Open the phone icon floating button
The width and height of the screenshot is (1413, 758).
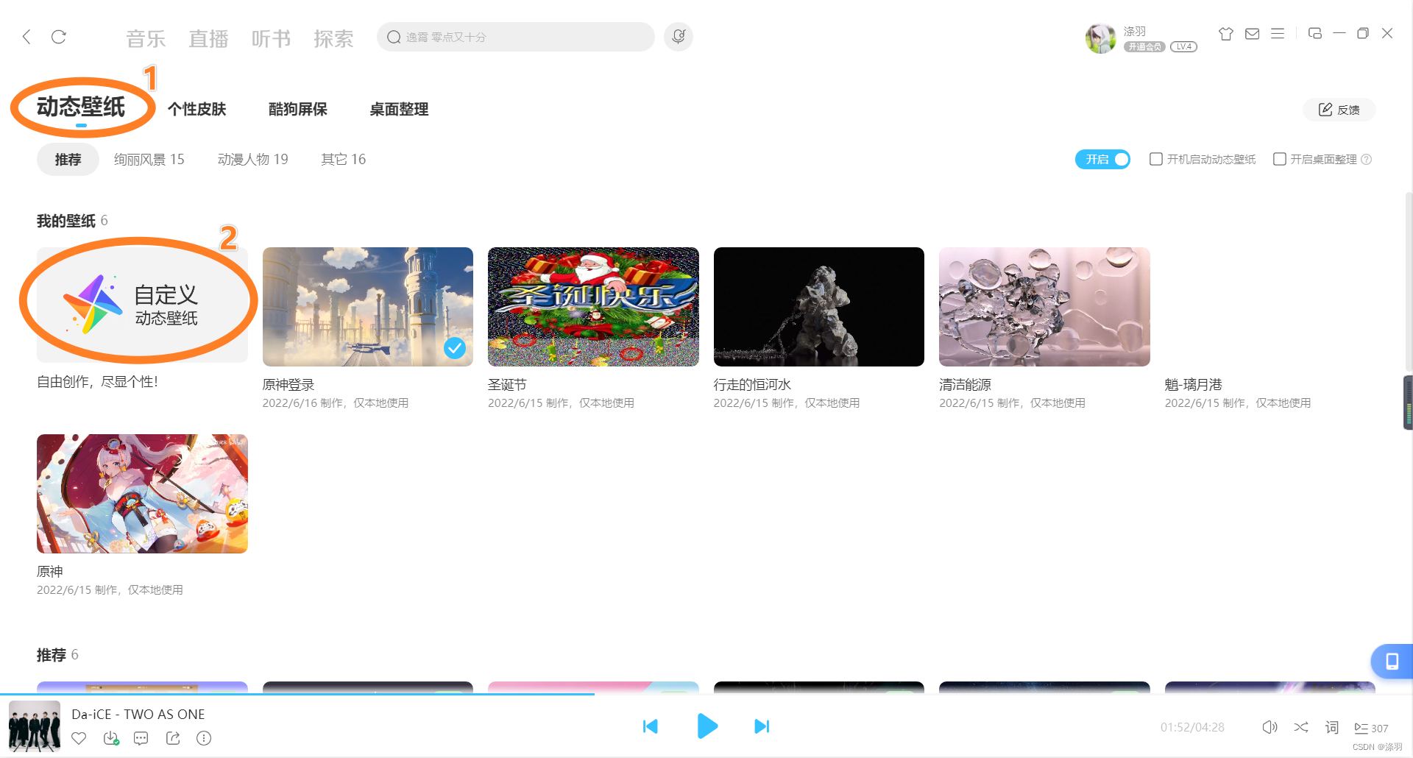click(1392, 661)
